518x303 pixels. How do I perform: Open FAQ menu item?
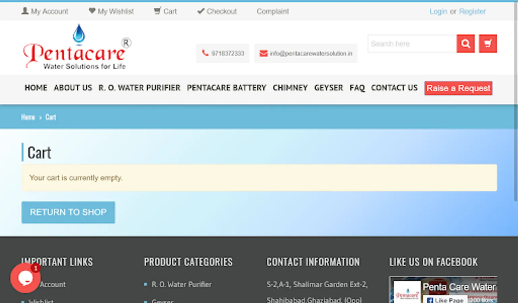357,88
